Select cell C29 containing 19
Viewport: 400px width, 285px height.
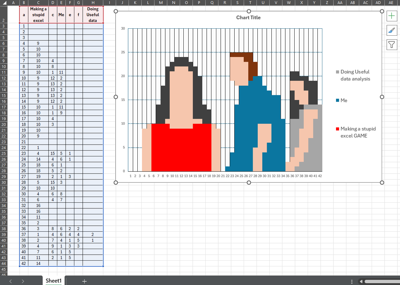(x=38, y=176)
